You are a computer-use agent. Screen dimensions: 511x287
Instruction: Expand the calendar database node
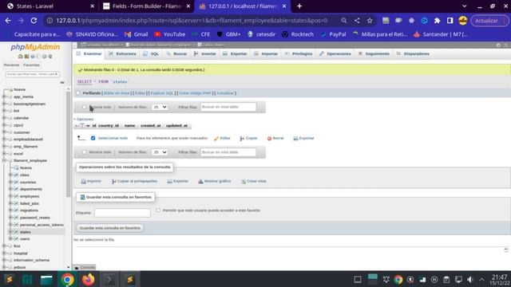click(4, 118)
